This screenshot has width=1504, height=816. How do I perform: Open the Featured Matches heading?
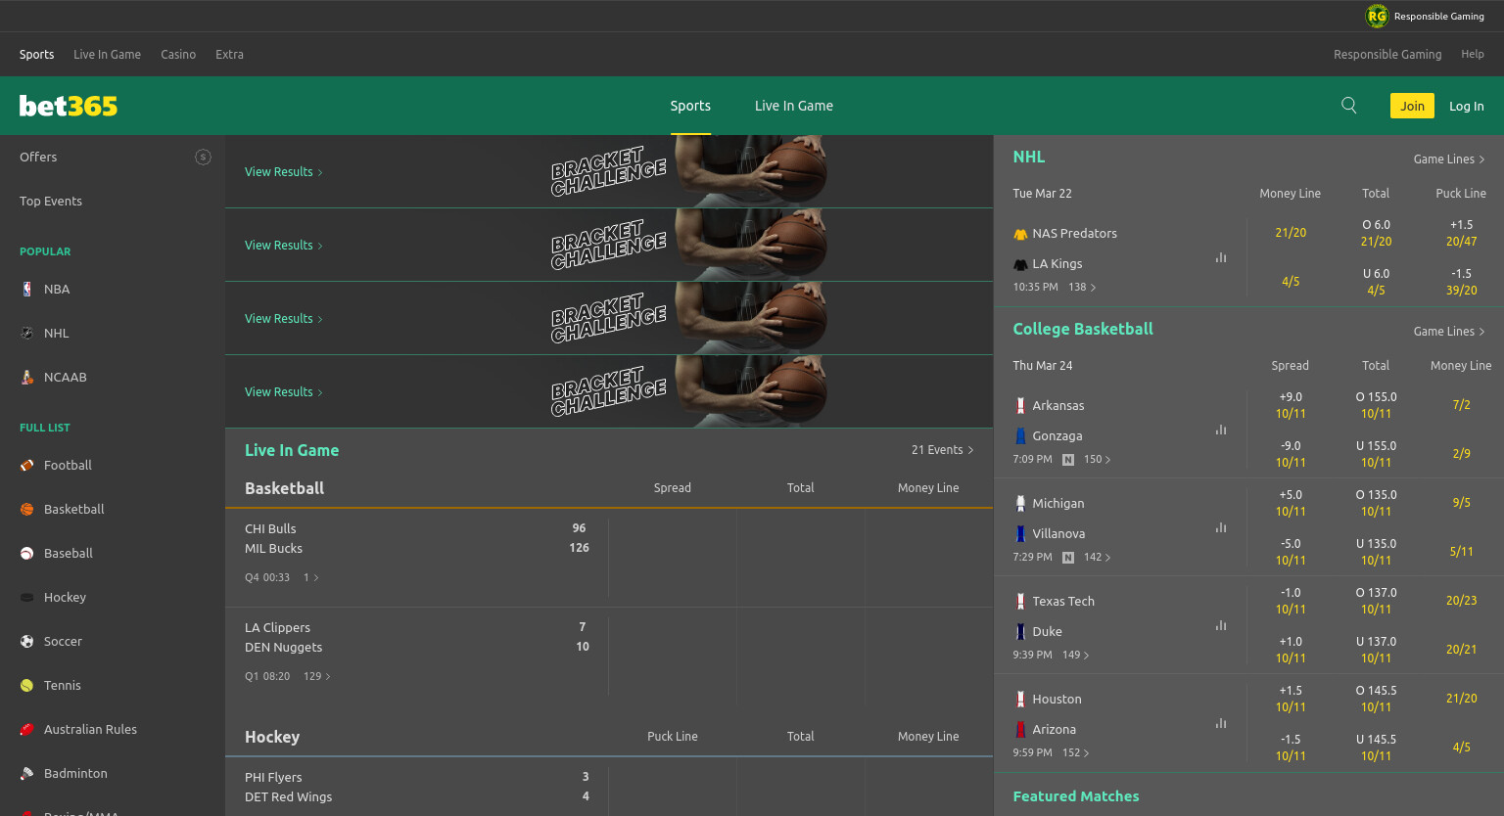click(1076, 796)
